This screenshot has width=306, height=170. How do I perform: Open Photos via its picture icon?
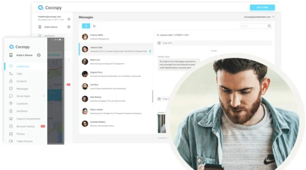[x=11, y=134]
